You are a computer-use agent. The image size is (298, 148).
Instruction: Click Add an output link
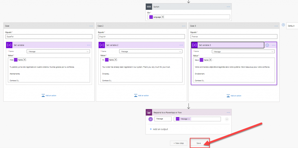(x=159, y=129)
